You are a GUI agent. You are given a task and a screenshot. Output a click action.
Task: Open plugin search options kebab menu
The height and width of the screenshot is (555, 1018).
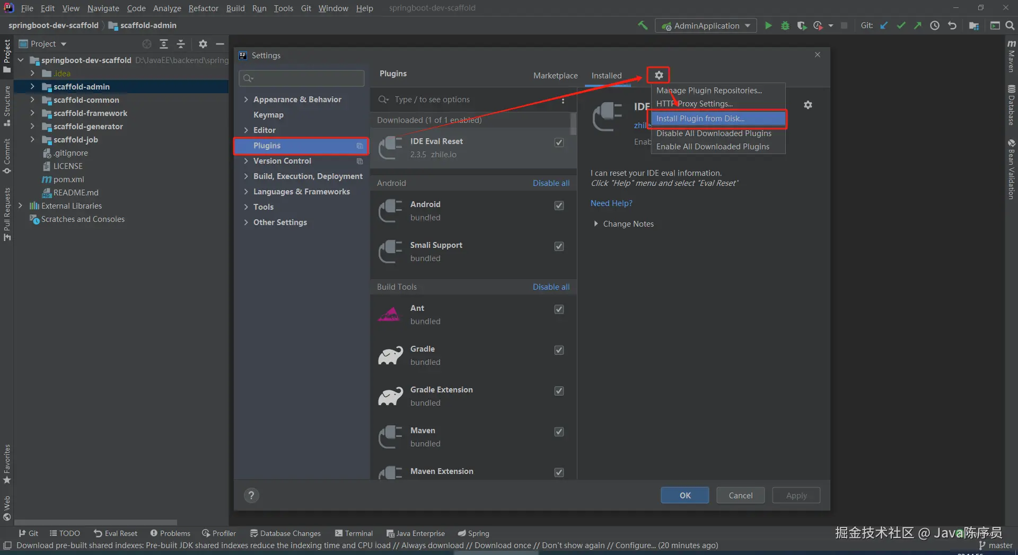[563, 100]
